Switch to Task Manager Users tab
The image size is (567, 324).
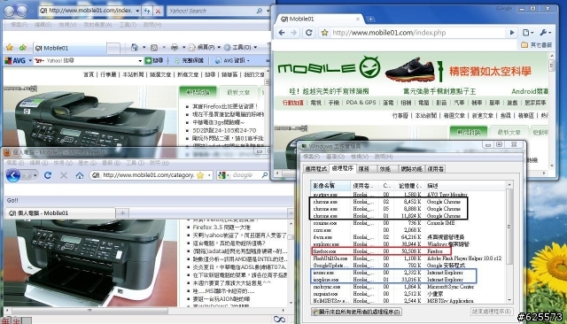pos(435,169)
